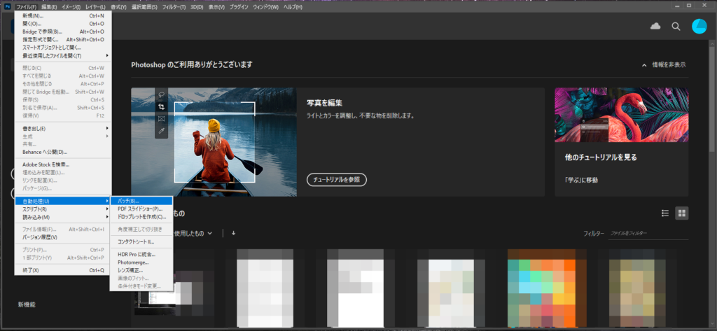Screen dimensions: 717x331
Task: Open the イメージ(I) menu
Action: tap(71, 7)
